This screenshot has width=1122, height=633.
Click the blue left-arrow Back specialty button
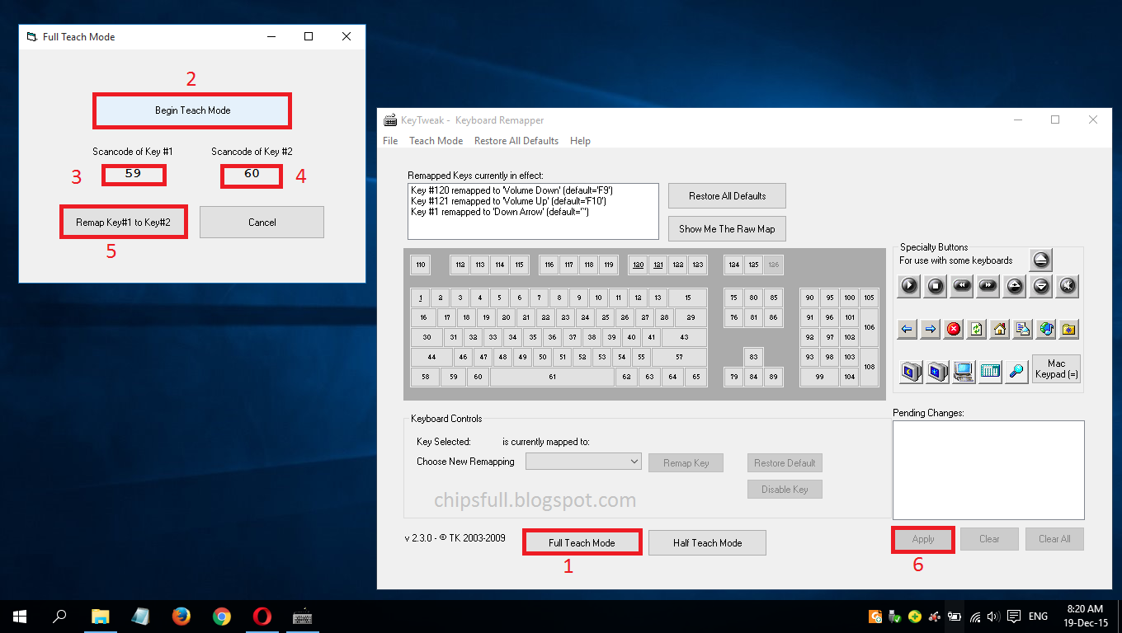[907, 329]
